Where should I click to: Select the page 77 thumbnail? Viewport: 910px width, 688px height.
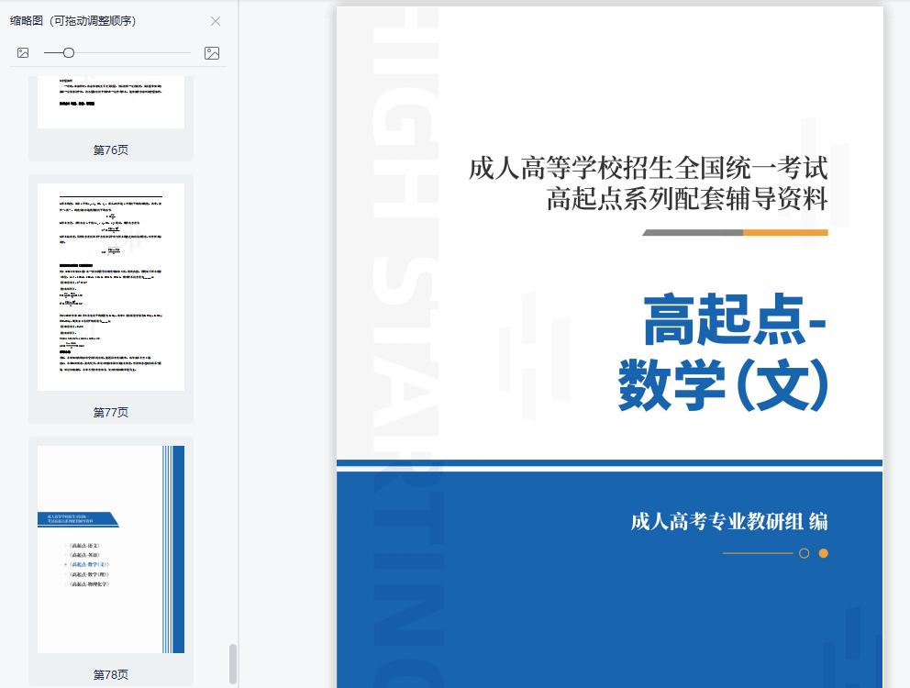[111, 287]
